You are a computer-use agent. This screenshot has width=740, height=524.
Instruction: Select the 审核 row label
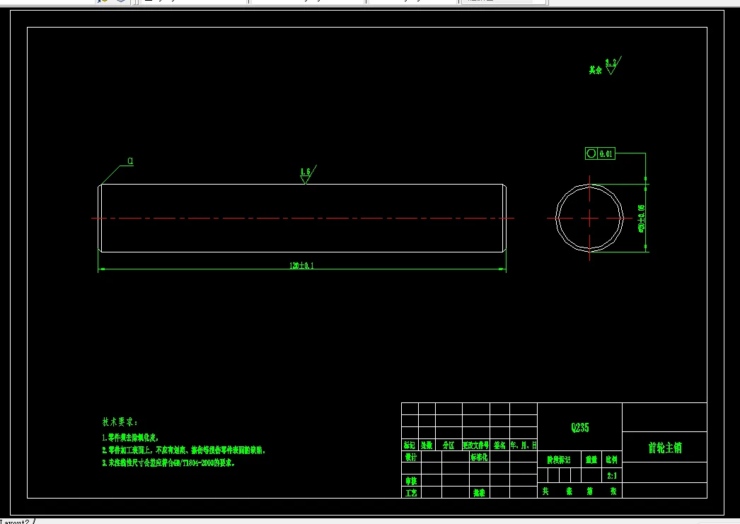410,481
